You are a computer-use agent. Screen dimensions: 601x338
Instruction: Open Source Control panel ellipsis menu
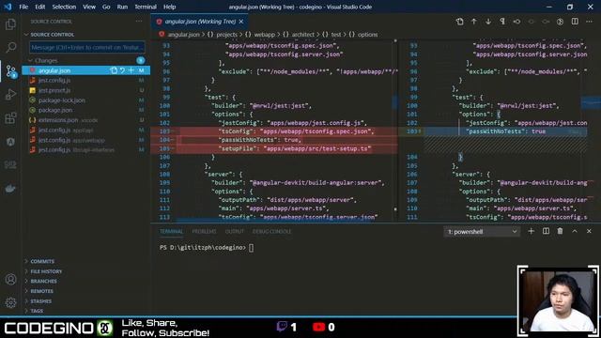[139, 22]
